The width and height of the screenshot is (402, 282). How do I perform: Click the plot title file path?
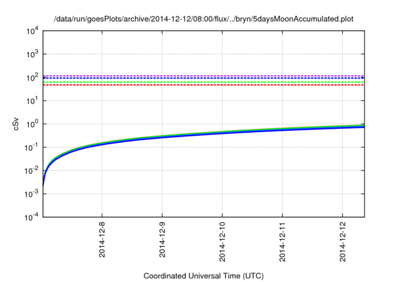pos(204,19)
